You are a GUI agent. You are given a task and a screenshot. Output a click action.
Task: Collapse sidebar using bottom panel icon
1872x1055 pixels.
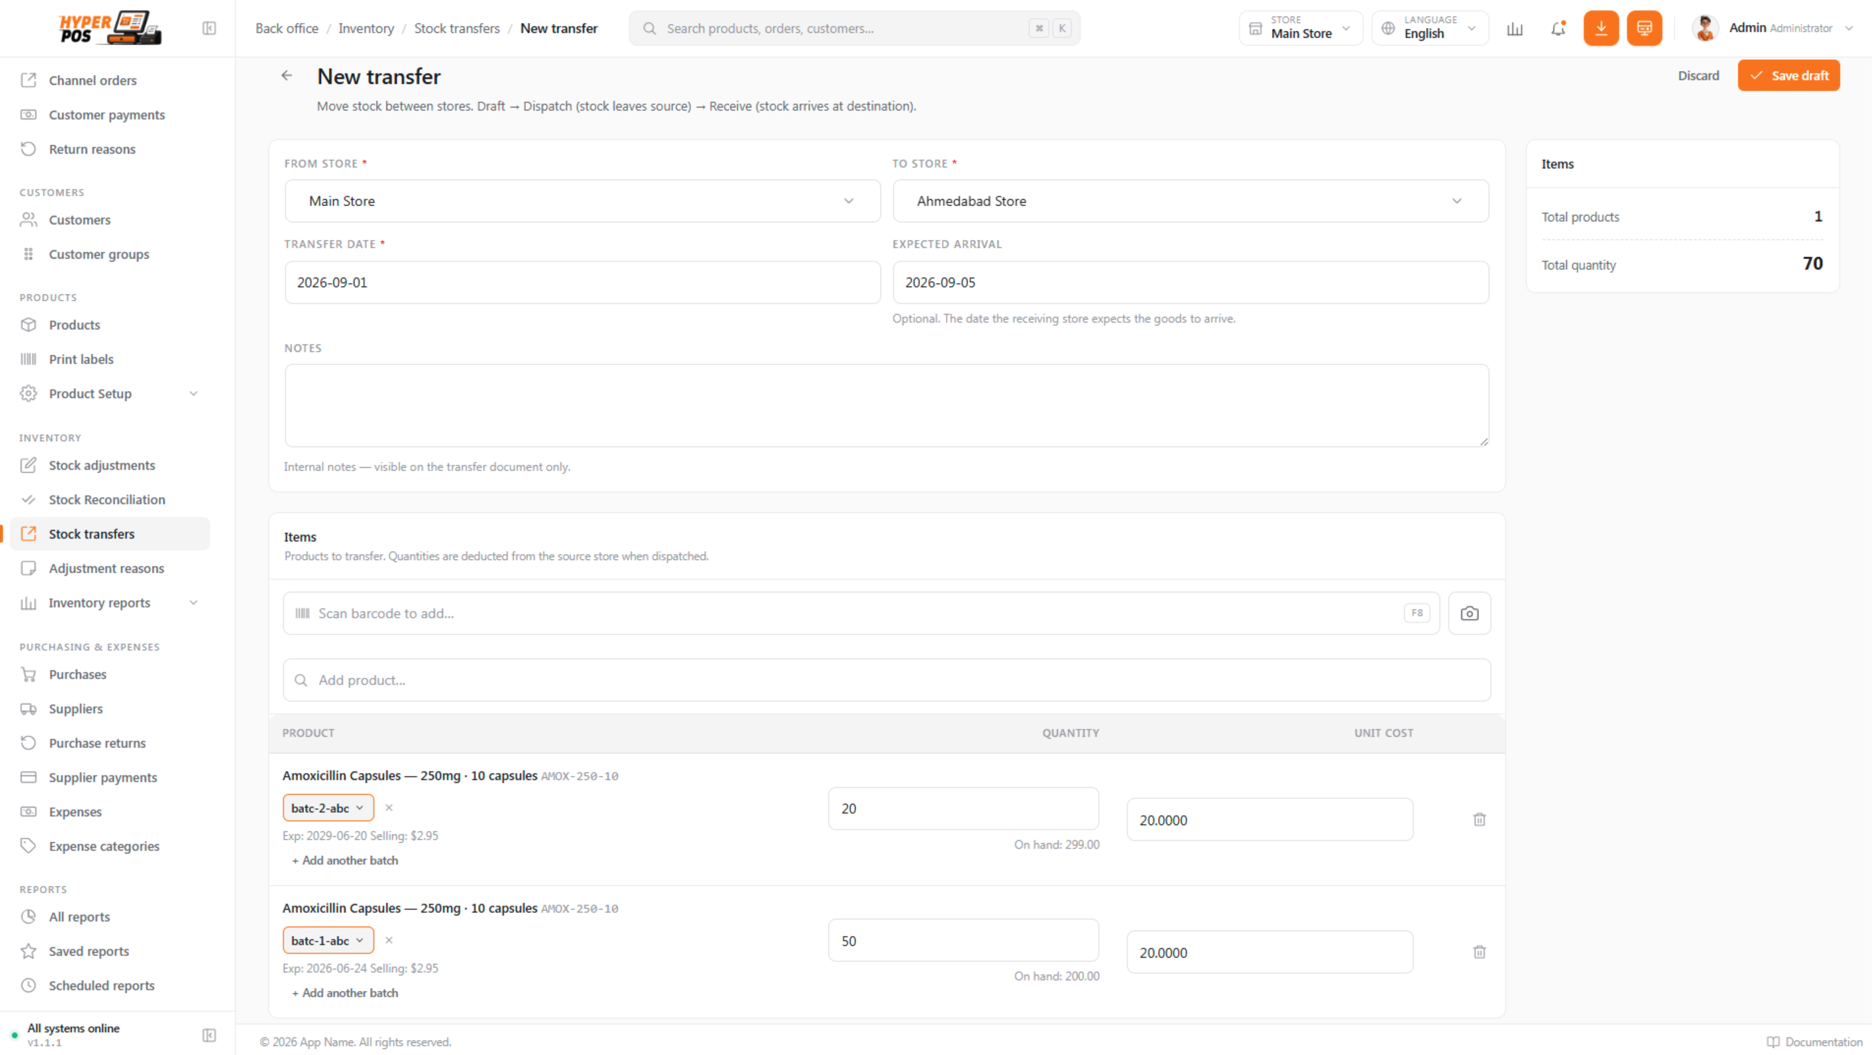[x=210, y=1035]
